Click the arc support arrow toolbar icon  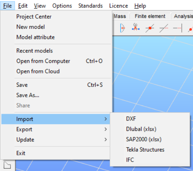122,28
